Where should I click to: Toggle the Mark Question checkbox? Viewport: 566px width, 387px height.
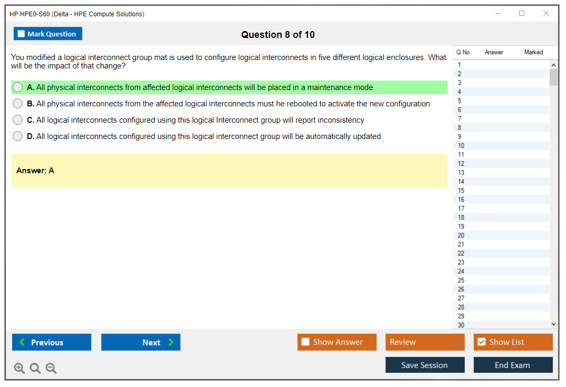coord(22,34)
